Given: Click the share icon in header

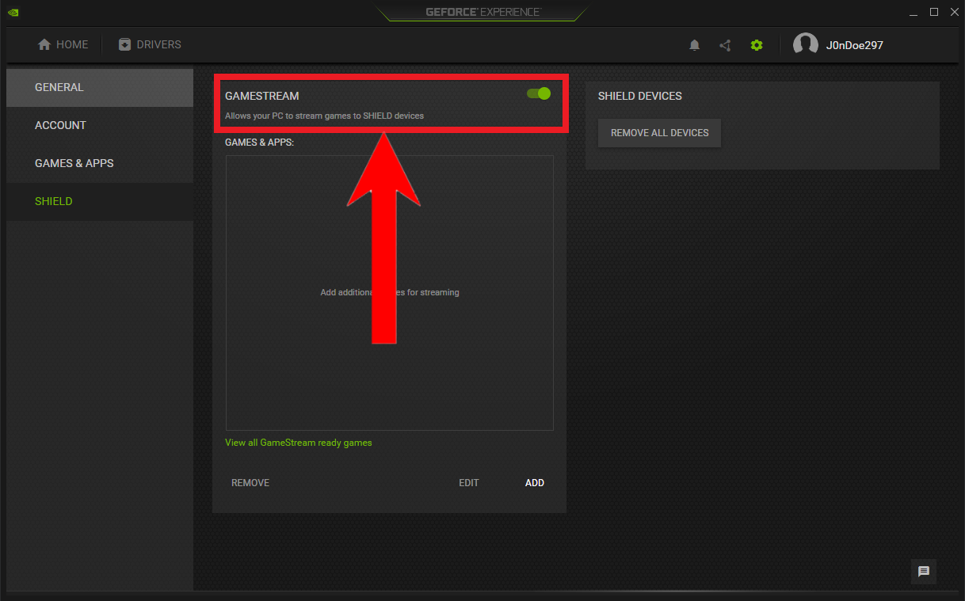Looking at the screenshot, I should (x=725, y=45).
